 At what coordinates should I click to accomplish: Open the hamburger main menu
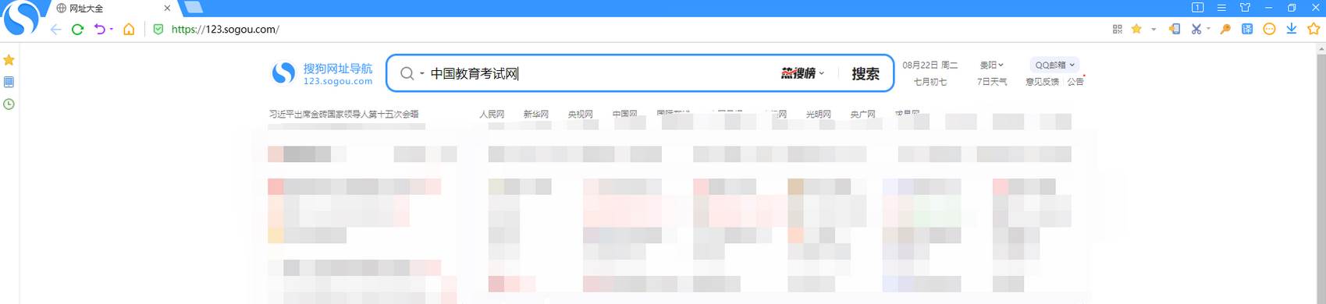coord(1221,8)
